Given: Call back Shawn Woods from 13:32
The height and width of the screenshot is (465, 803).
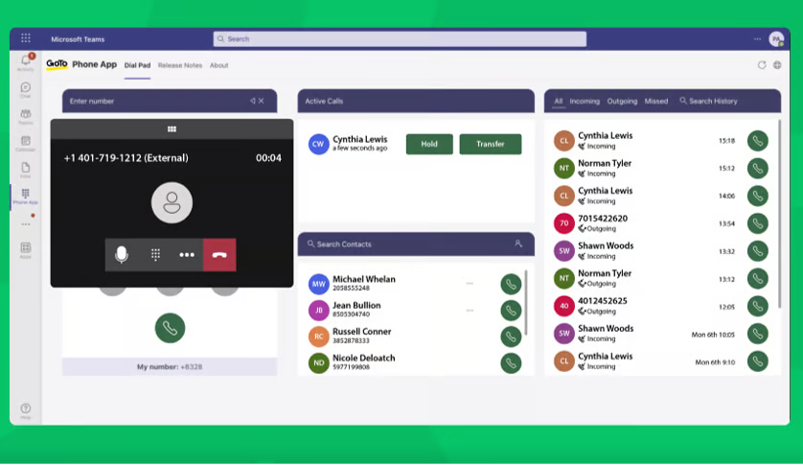Looking at the screenshot, I should (x=757, y=251).
